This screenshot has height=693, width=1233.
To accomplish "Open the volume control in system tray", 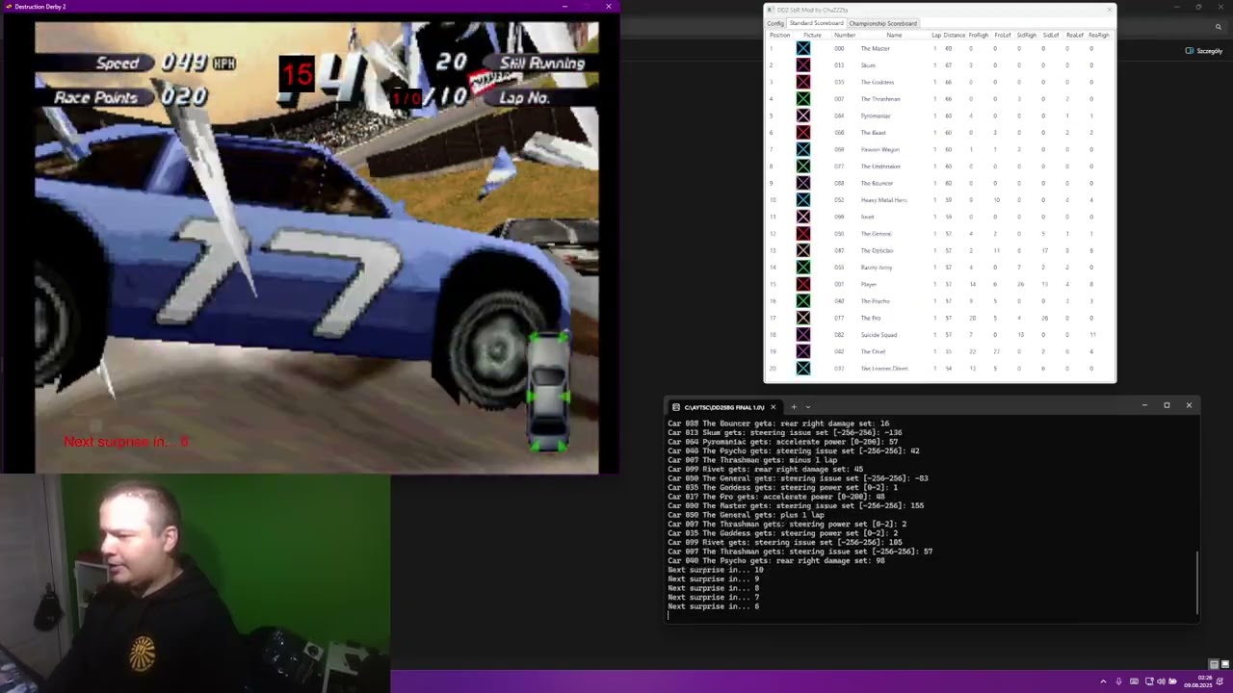I will click(1160, 681).
